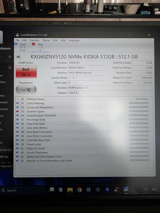Click the CrystalDiskInfo title bar app icon

17,35
